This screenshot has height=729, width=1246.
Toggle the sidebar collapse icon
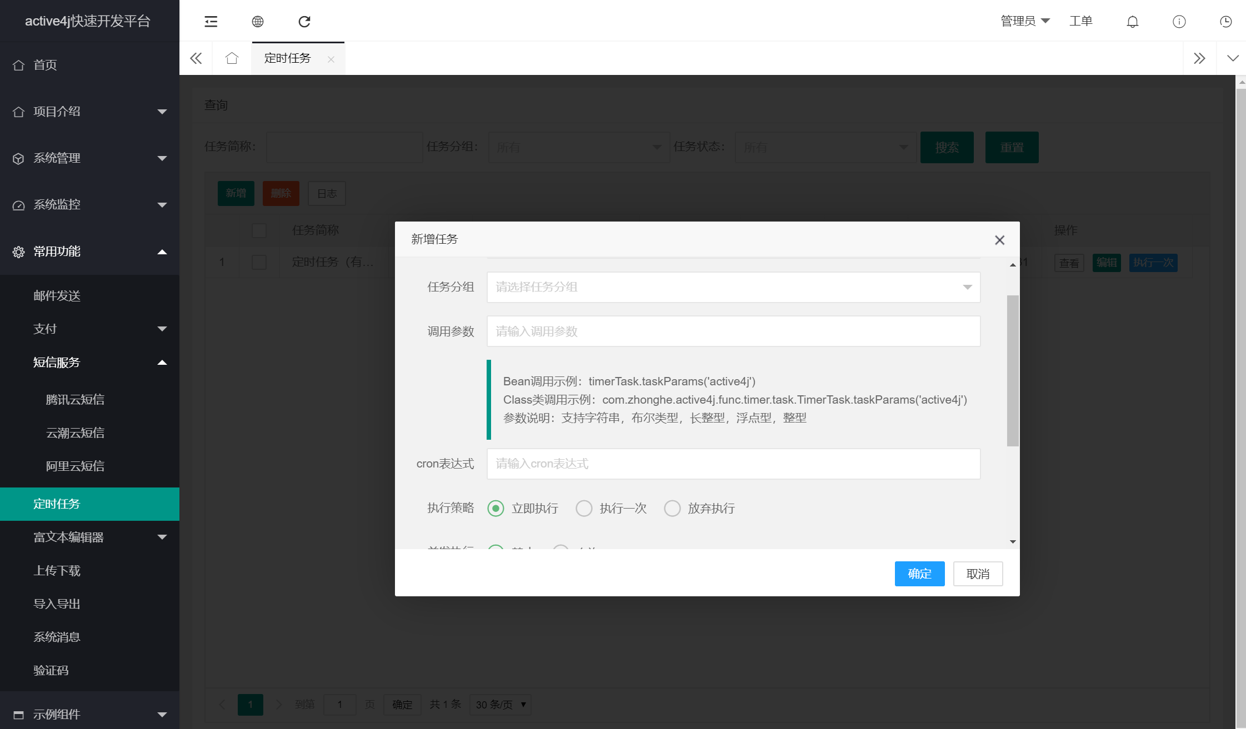pos(211,22)
